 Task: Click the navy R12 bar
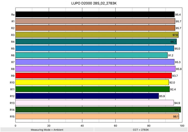coord(87,96)
